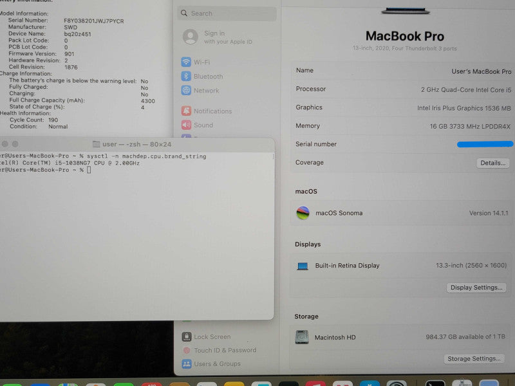Image resolution: width=515 pixels, height=386 pixels.
Task: Open Network globe icon in sidebar
Action: click(186, 90)
